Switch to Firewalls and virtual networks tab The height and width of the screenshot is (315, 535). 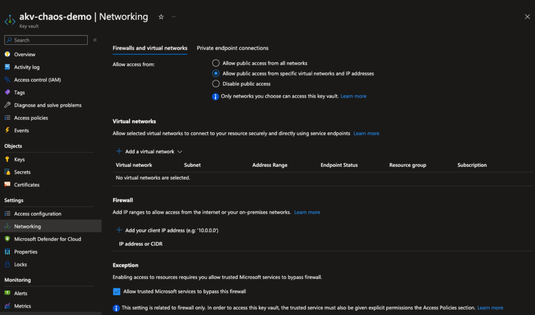[150, 48]
